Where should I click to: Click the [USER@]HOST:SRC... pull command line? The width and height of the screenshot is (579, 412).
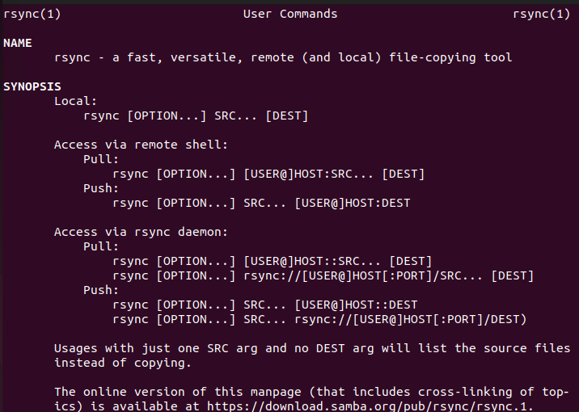coord(268,174)
